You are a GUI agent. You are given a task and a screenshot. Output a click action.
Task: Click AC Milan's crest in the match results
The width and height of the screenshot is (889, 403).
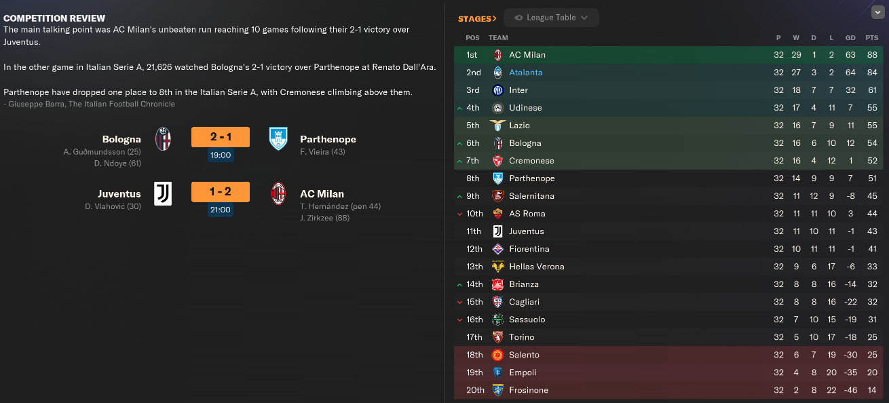(x=278, y=193)
